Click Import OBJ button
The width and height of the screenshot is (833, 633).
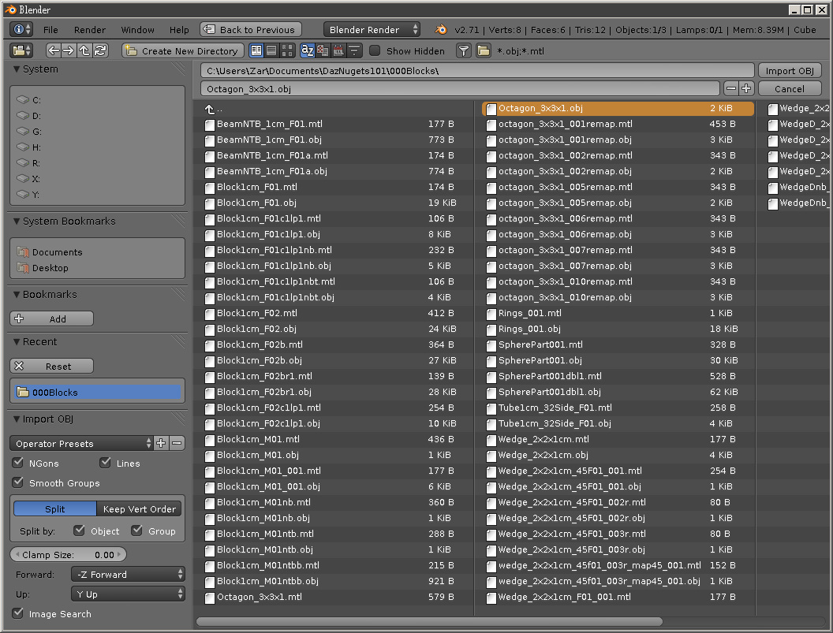(790, 71)
